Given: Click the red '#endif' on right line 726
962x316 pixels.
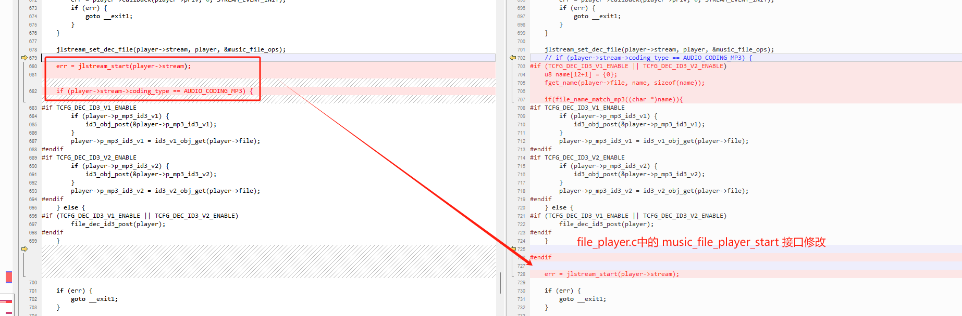Looking at the screenshot, I should [x=540, y=257].
